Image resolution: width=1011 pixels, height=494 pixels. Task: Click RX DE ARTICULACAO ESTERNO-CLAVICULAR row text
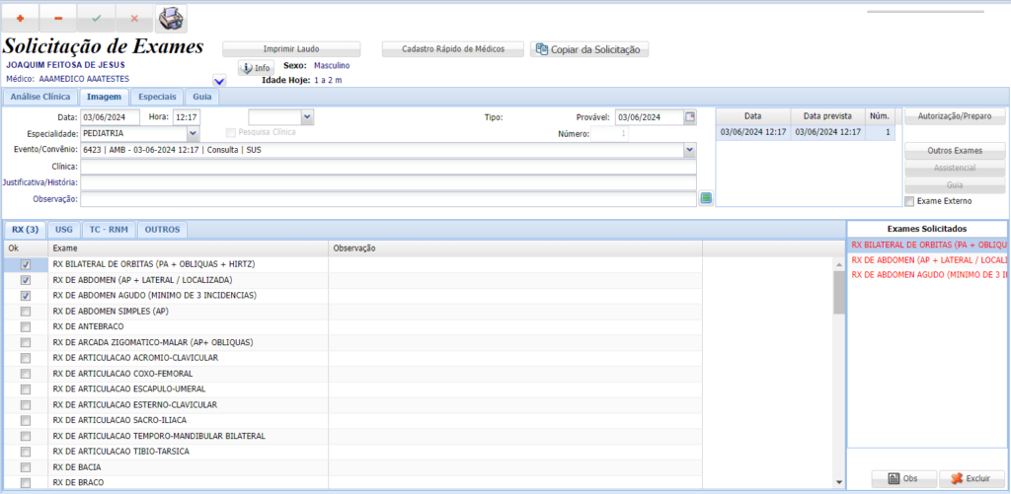pos(134,405)
